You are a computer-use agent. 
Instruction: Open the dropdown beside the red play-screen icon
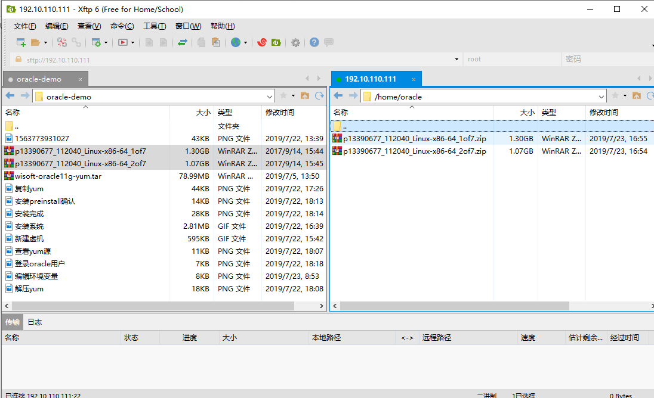pos(132,42)
